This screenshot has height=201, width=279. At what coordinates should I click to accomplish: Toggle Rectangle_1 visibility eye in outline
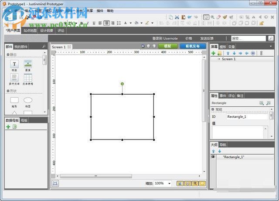coord(213,157)
